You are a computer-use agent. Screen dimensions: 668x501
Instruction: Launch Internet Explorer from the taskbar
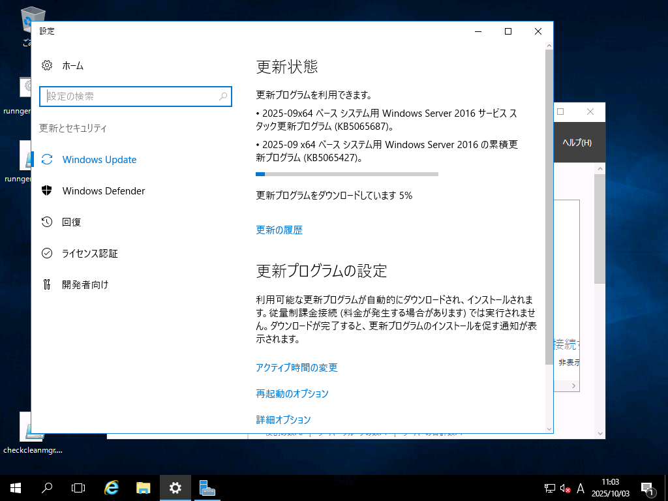click(x=111, y=487)
